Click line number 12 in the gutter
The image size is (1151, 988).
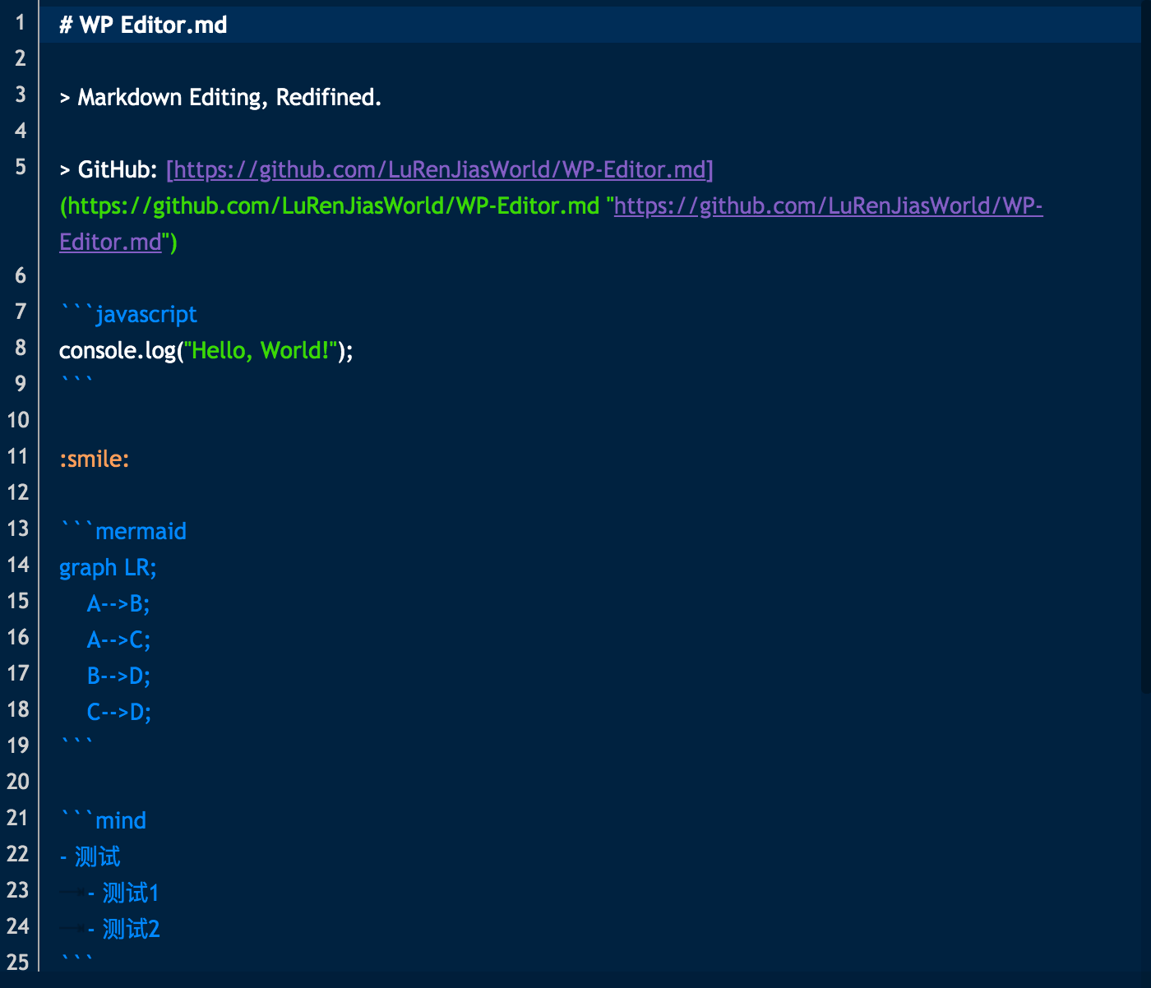18,492
